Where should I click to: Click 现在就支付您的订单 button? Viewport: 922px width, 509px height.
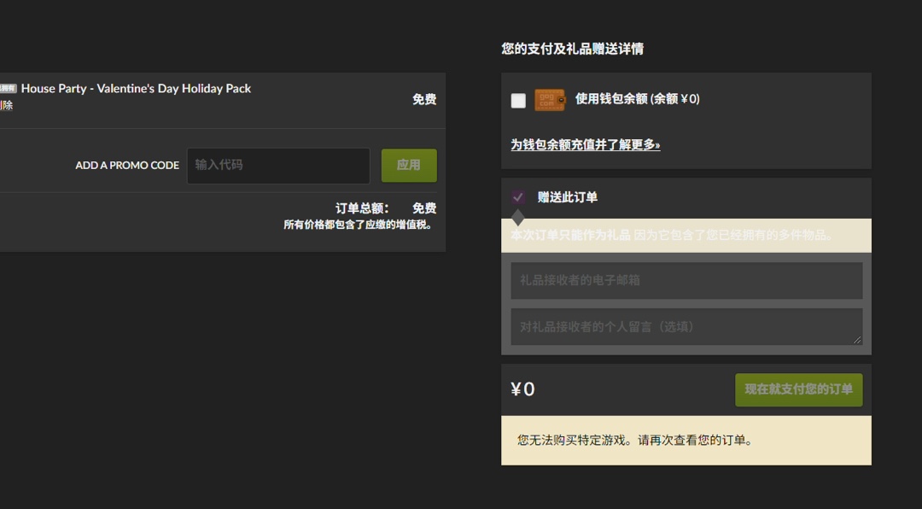coord(798,389)
